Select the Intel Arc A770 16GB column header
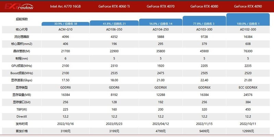This screenshot has width=274, height=137. click(65, 7)
